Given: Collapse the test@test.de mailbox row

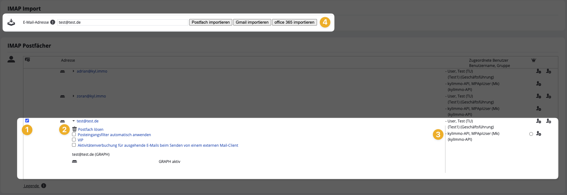Looking at the screenshot, I should [74, 121].
